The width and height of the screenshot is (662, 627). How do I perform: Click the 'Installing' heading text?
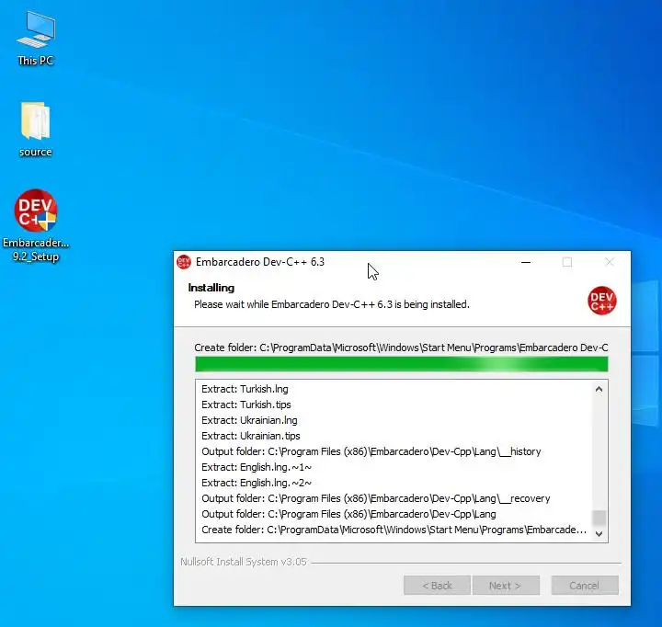coord(211,288)
